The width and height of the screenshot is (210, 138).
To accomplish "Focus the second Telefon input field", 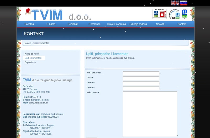I will pyautogui.click(x=141, y=88).
